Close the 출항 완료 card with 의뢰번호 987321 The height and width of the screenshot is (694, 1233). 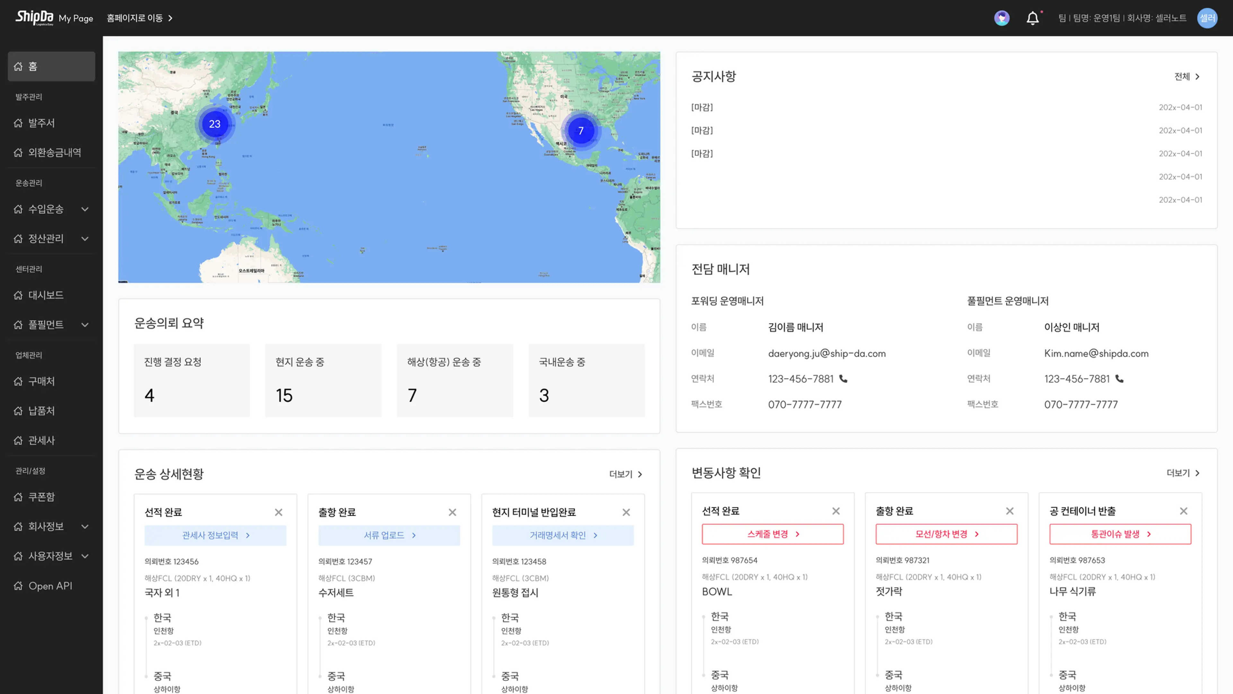tap(1010, 511)
